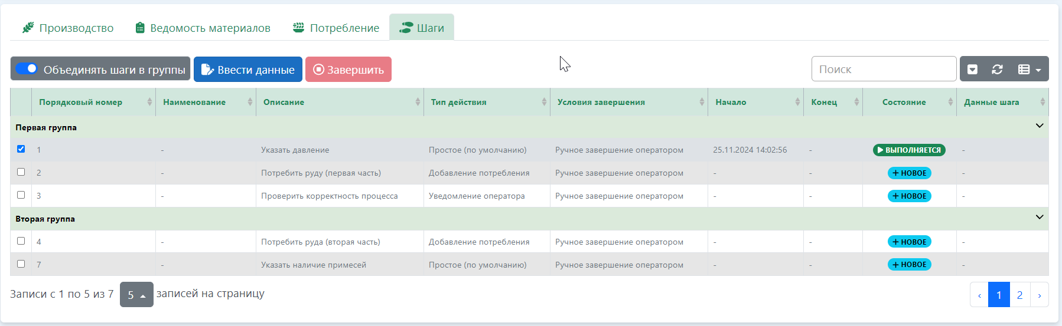
Task: Click the caret-down toolbar icon next to search
Action: 972,70
